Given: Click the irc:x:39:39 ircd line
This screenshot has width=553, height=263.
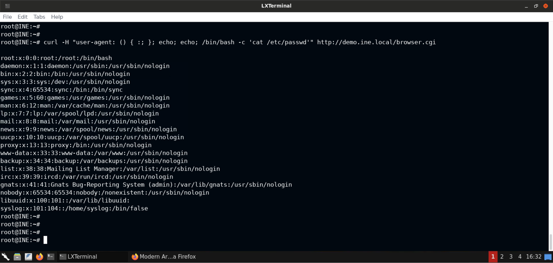Looking at the screenshot, I should point(87,177).
